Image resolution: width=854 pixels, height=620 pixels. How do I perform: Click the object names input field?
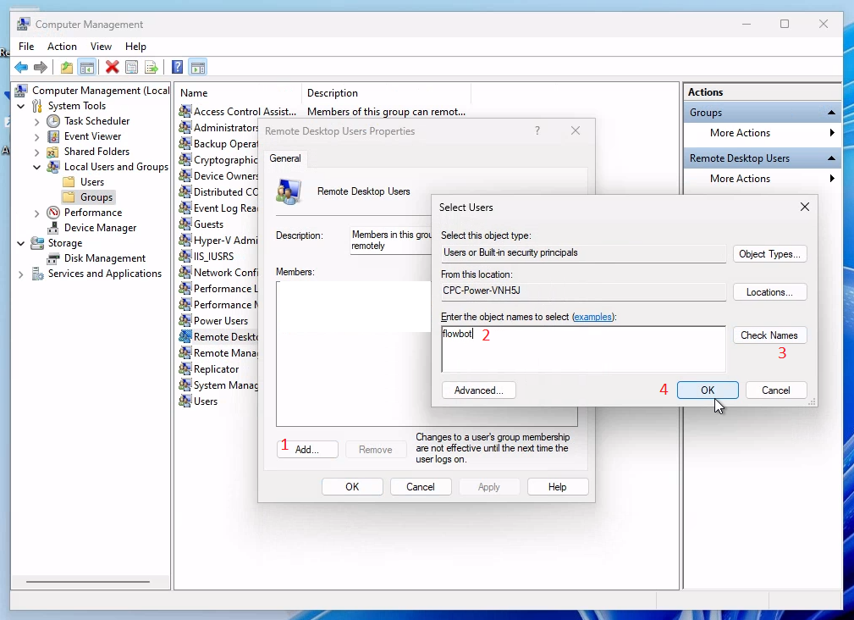tap(582, 347)
